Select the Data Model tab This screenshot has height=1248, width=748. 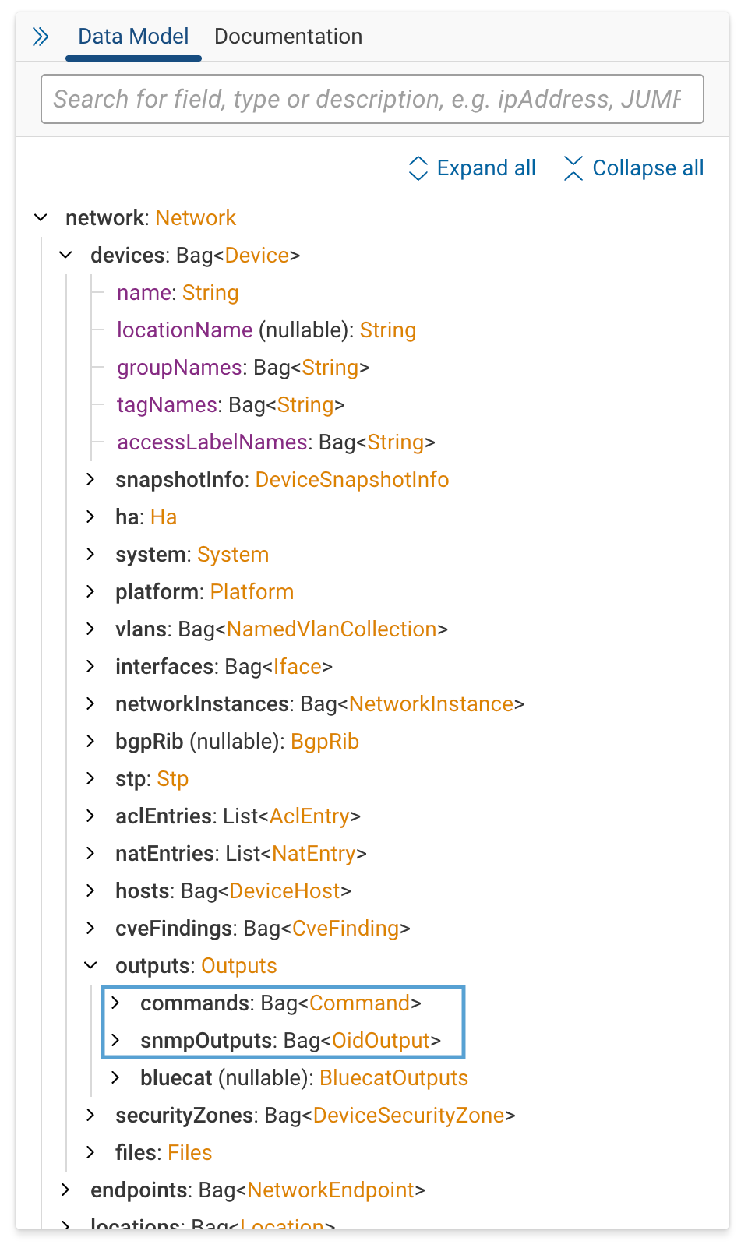(132, 36)
